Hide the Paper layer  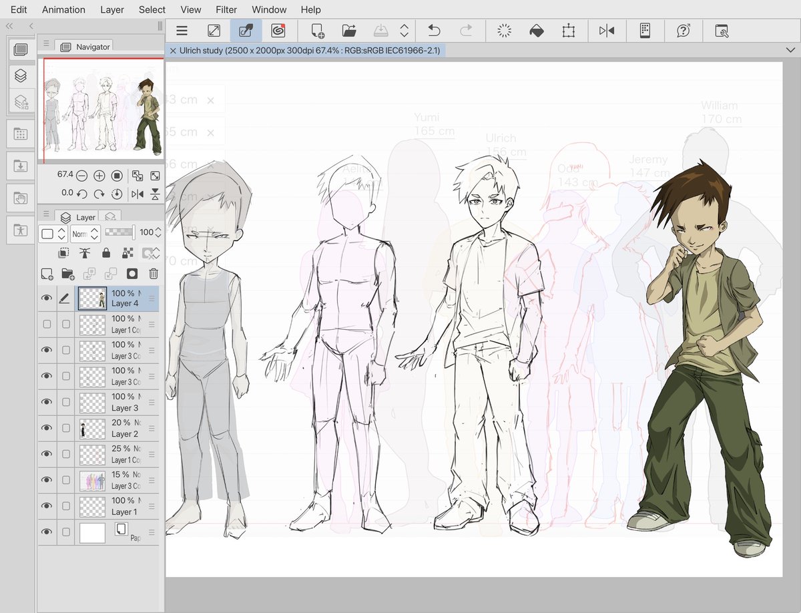coord(47,532)
